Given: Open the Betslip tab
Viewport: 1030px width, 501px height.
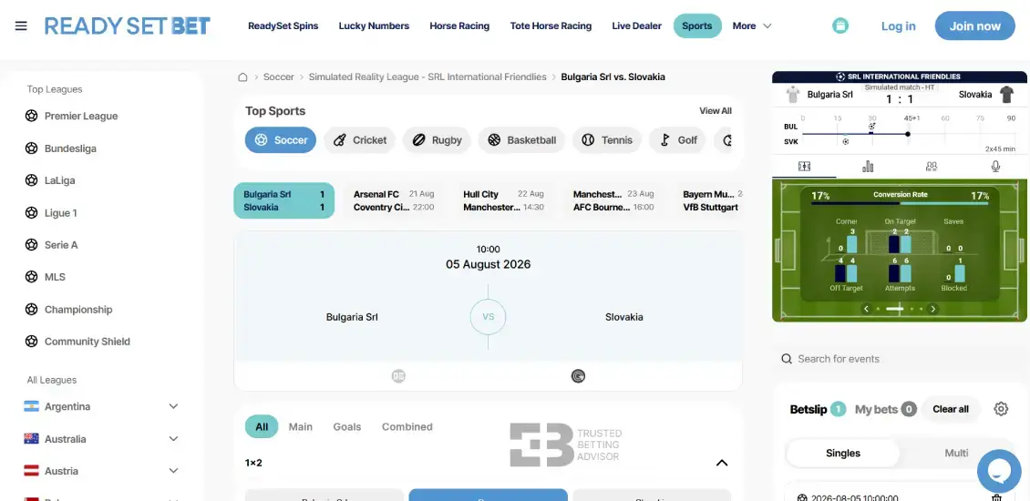Looking at the screenshot, I should [x=818, y=409].
